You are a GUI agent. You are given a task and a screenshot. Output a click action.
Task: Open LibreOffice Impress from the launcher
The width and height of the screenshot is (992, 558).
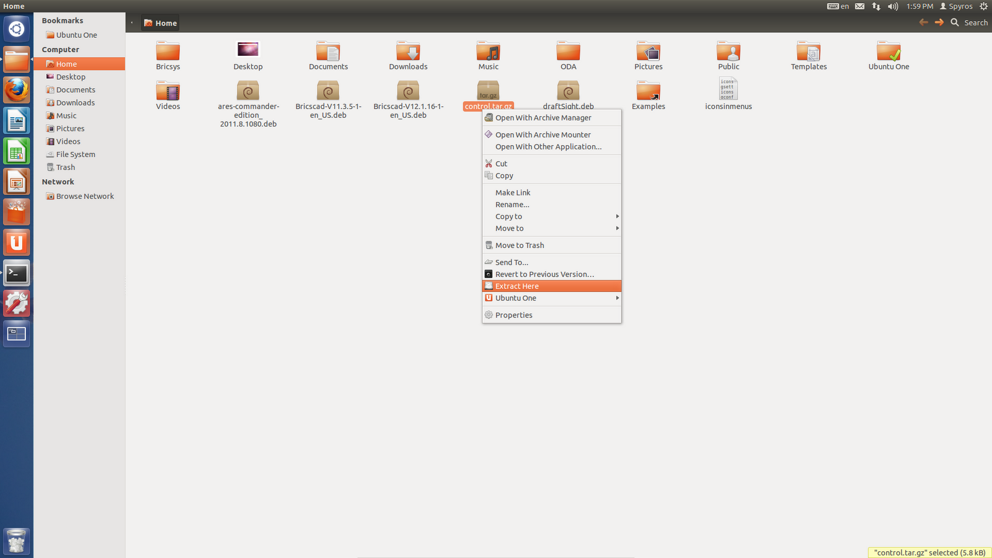click(17, 182)
